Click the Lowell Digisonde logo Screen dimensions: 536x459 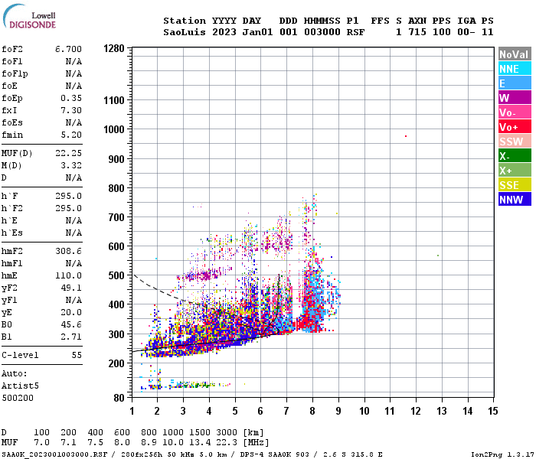click(29, 17)
